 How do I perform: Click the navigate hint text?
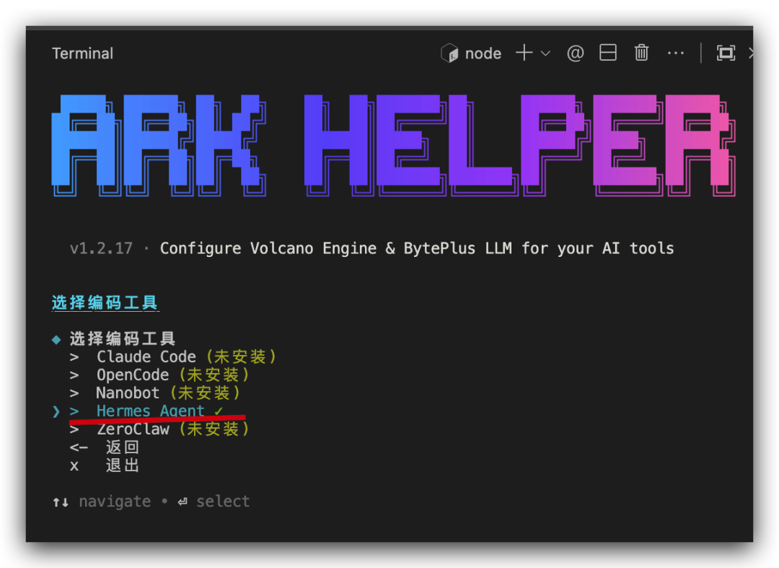click(115, 502)
